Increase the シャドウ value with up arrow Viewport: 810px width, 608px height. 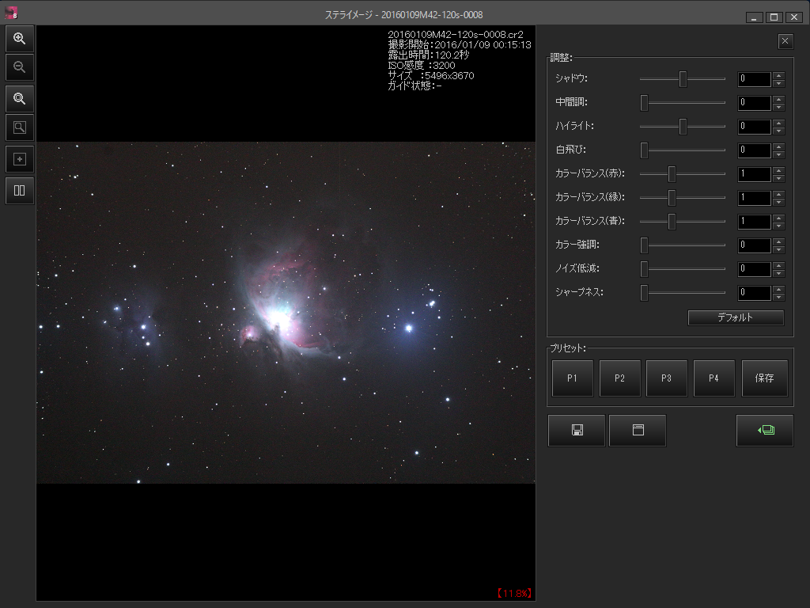[x=778, y=75]
